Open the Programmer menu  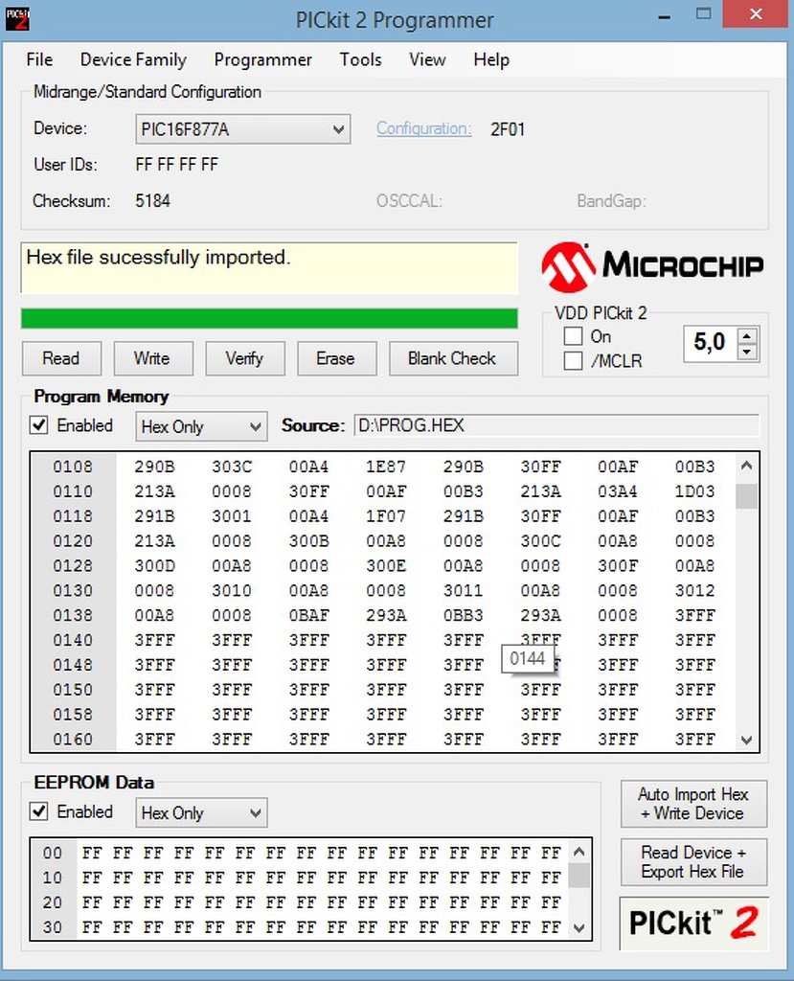click(262, 59)
